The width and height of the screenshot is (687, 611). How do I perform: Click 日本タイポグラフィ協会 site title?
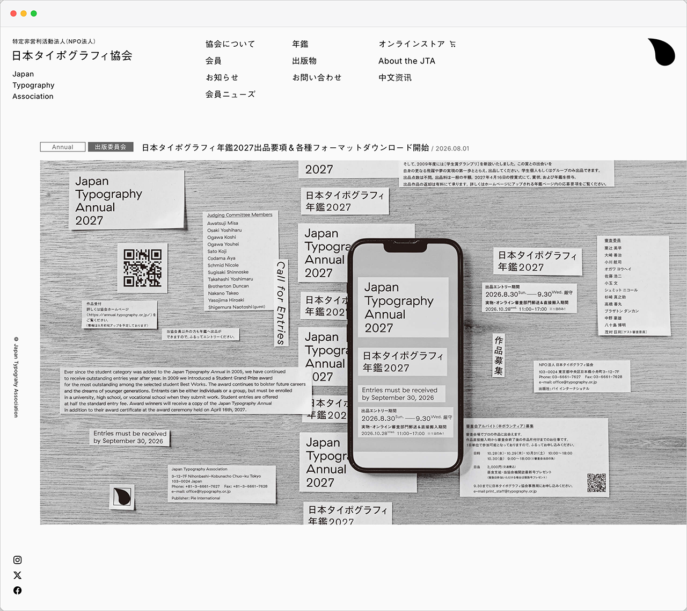tap(72, 55)
